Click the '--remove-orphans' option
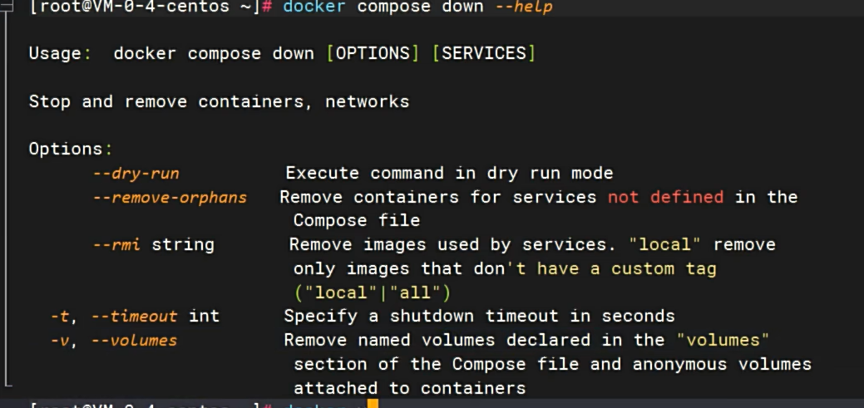The width and height of the screenshot is (864, 408). [x=170, y=198]
